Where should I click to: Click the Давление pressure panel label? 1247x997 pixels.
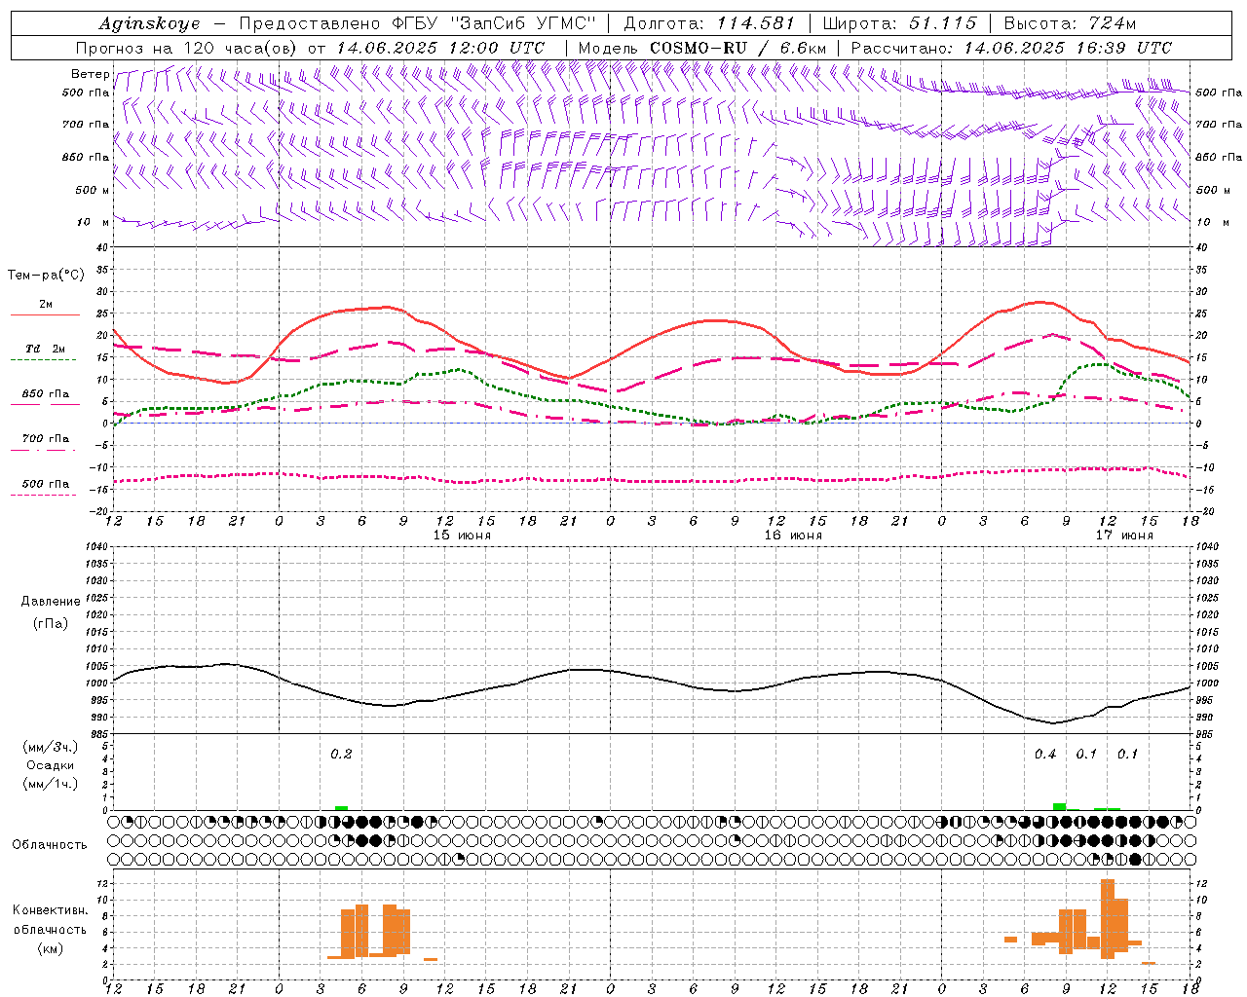[x=51, y=602]
